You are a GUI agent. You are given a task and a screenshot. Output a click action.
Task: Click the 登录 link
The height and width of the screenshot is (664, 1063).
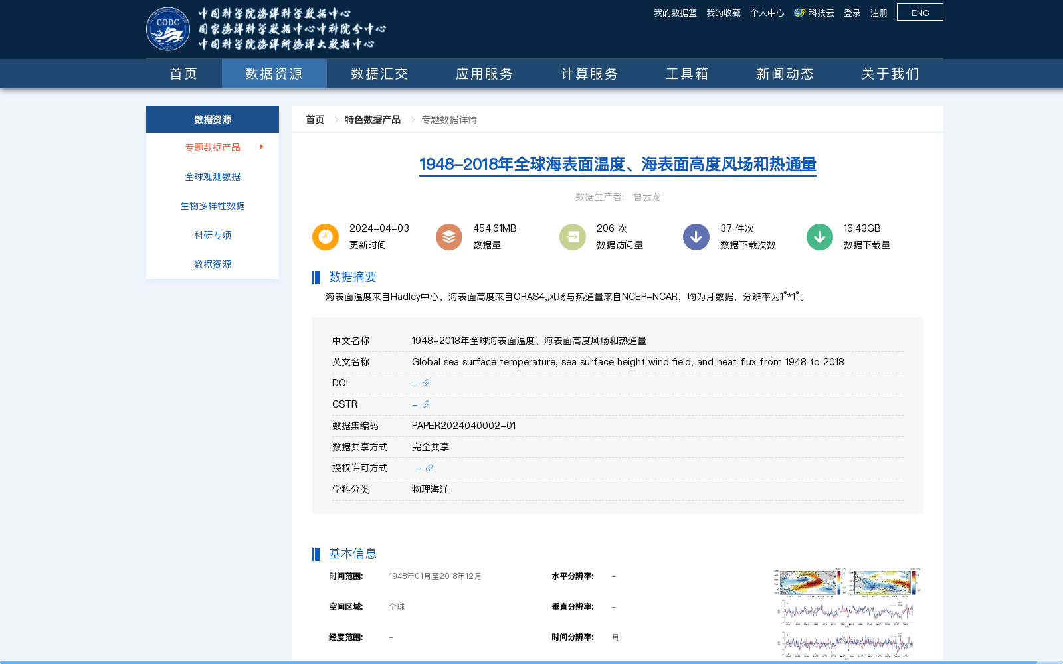click(x=852, y=13)
